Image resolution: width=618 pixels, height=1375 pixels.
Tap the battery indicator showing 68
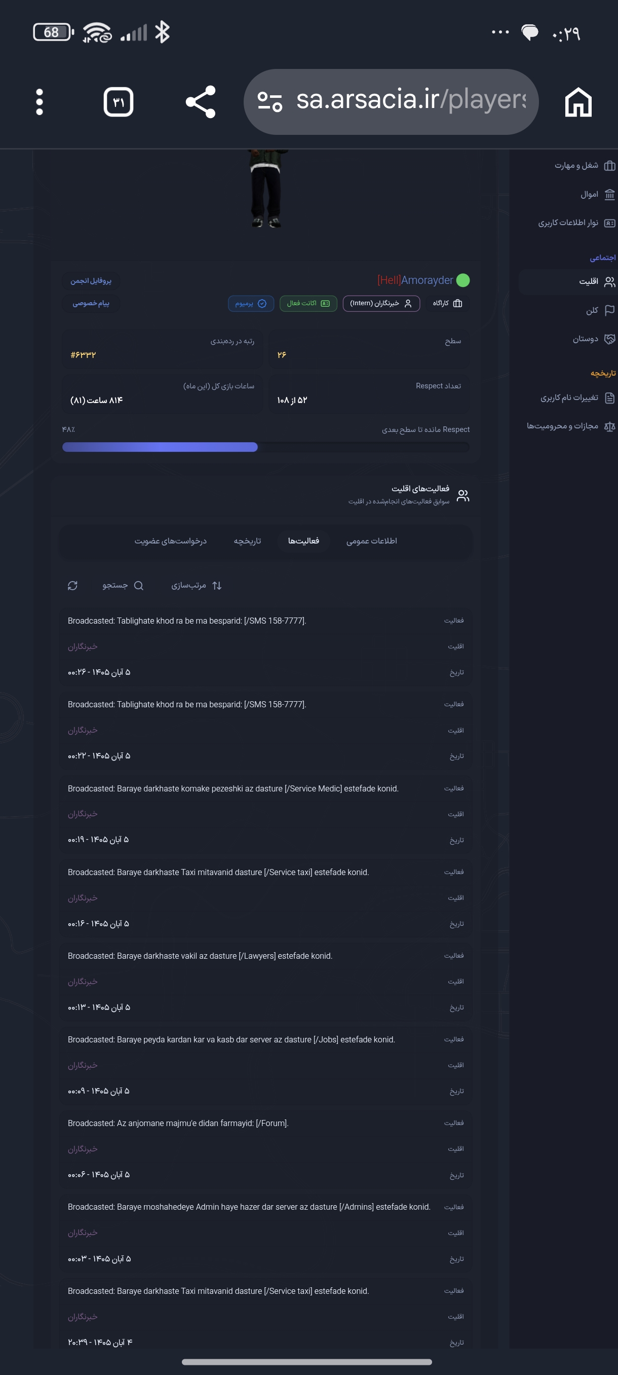[53, 32]
